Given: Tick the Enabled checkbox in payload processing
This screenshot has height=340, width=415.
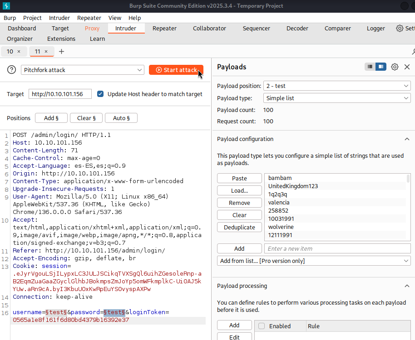Looking at the screenshot, I should tap(262, 326).
